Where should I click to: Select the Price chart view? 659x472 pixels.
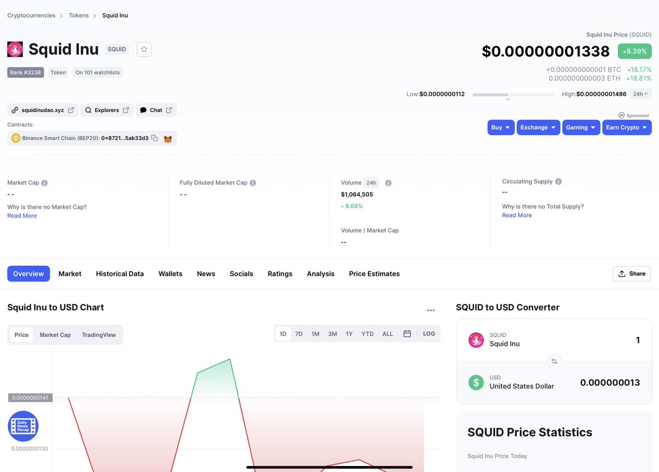click(x=21, y=335)
